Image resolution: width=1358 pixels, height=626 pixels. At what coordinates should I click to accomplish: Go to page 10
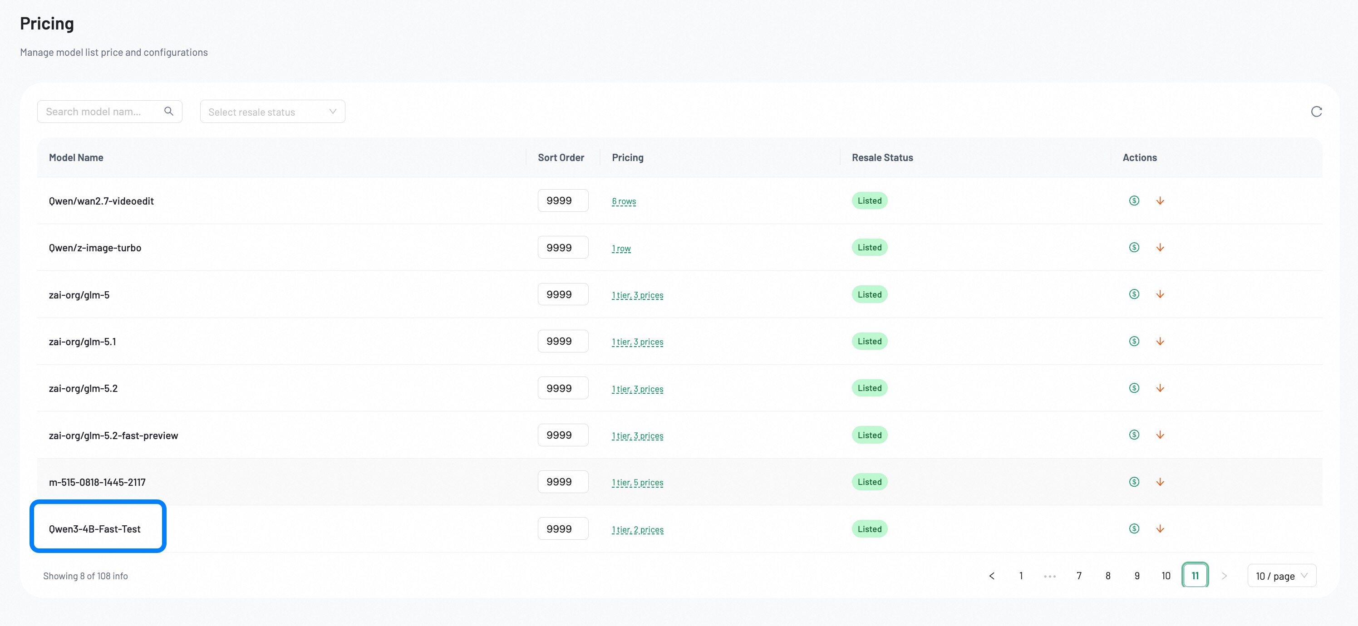point(1166,575)
